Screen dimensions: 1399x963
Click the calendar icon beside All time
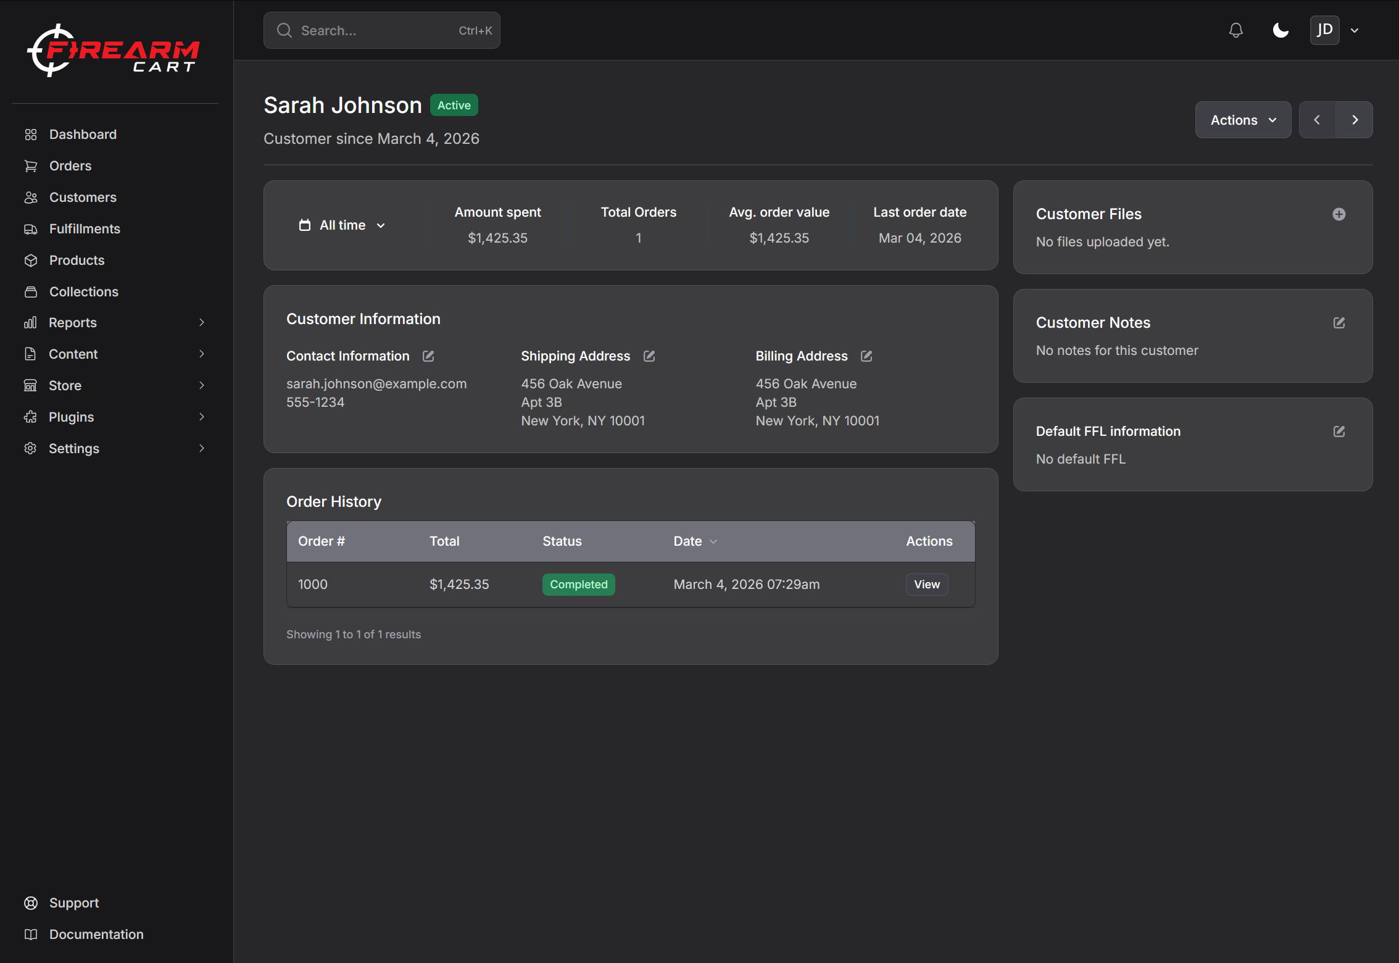tap(305, 225)
